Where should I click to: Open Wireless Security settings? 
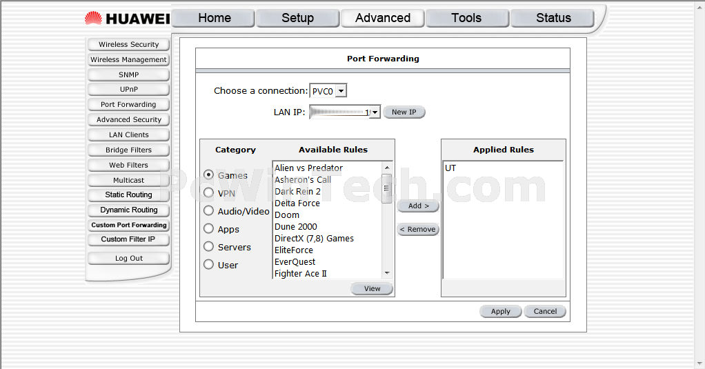coord(128,45)
